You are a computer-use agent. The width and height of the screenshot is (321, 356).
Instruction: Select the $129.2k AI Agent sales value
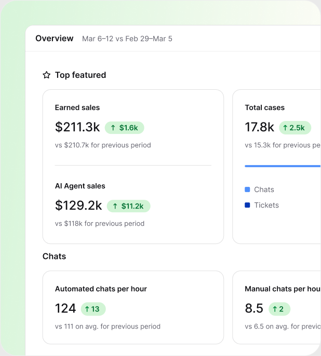pos(78,206)
